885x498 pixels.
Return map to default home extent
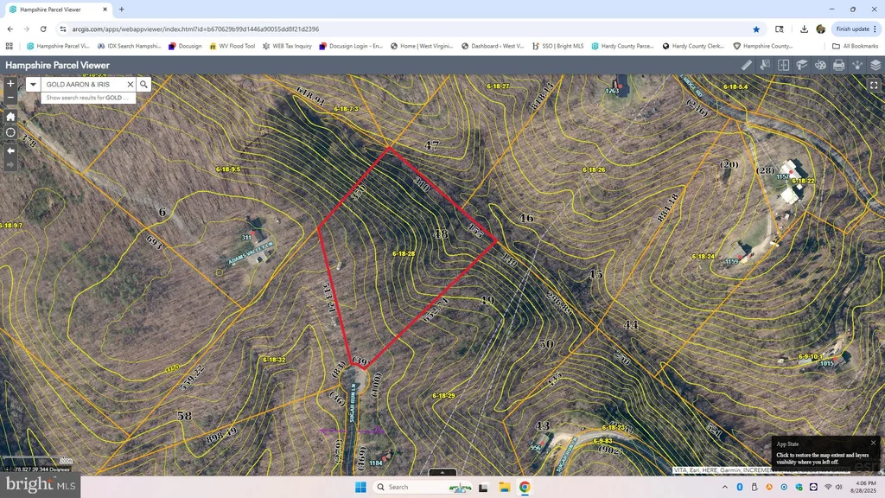coord(10,117)
